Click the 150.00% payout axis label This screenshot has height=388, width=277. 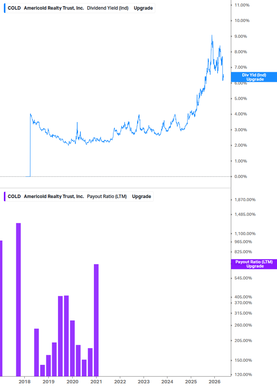pyautogui.click(x=243, y=360)
